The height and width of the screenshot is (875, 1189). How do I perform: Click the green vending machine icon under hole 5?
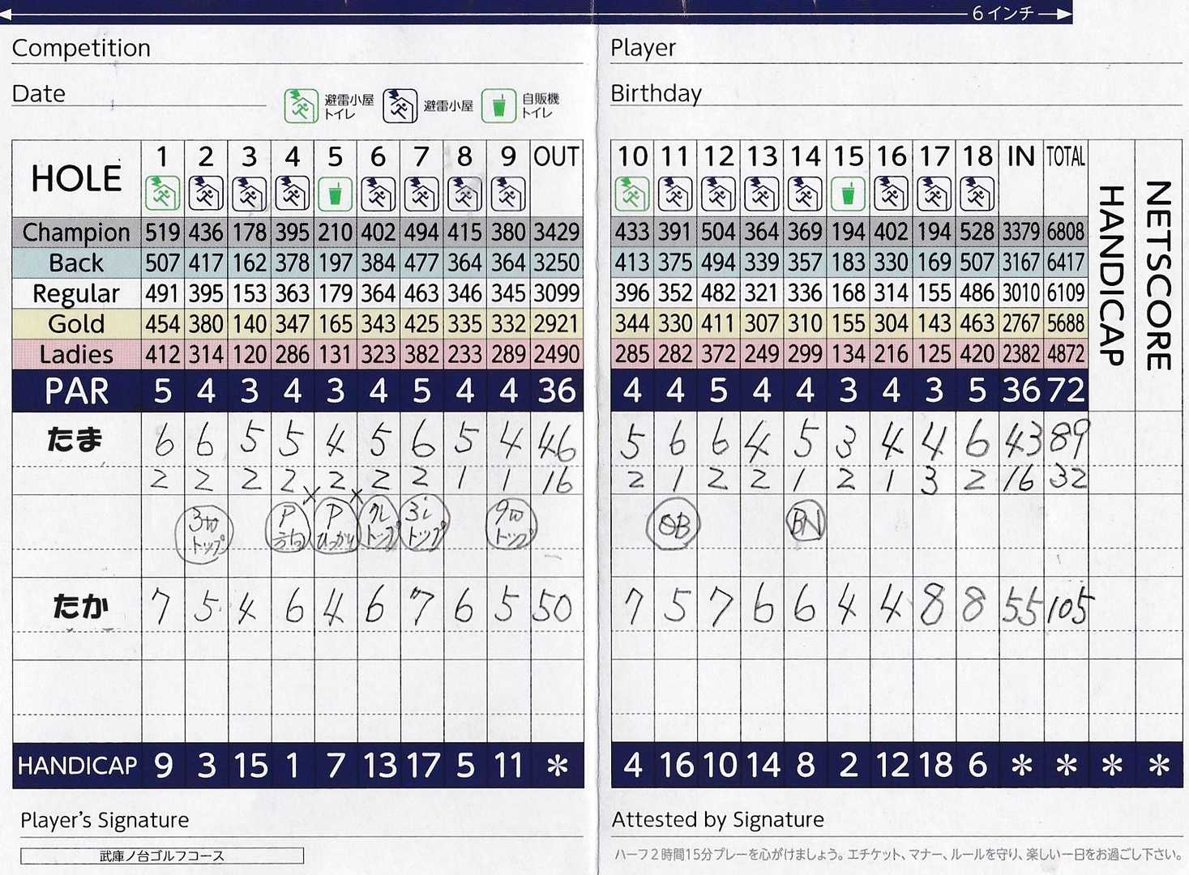pos(335,194)
